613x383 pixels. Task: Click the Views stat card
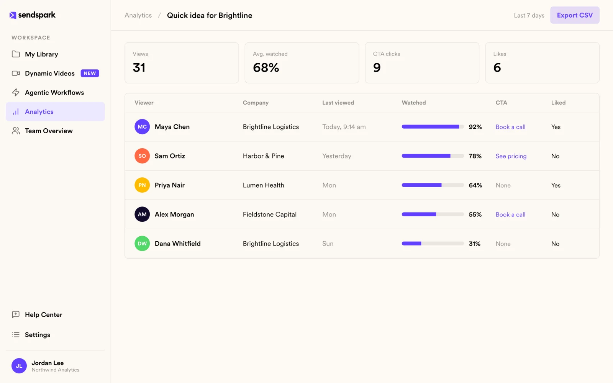point(182,63)
